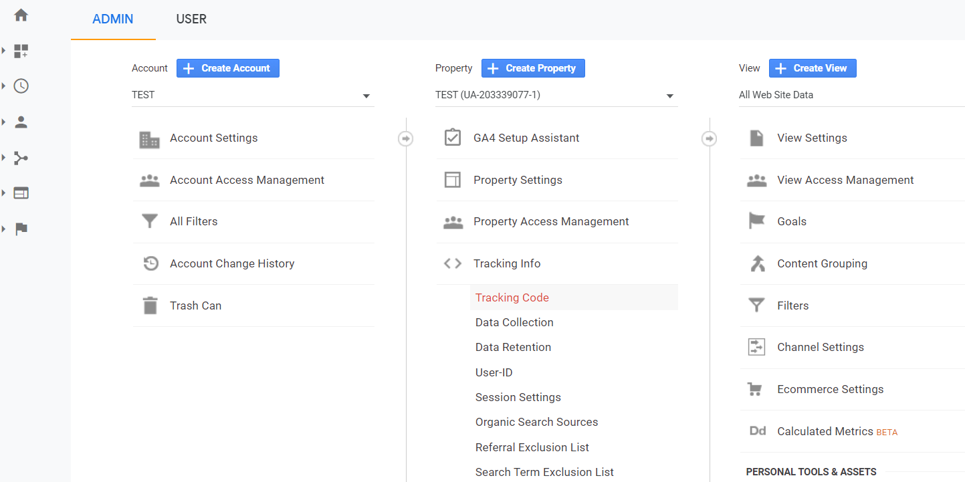Click the Account Change History icon
965x482 pixels.
click(150, 263)
